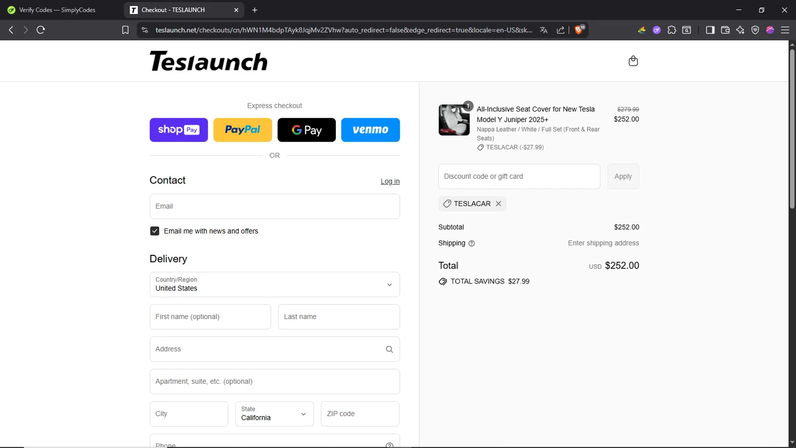
Task: Open the shopping bag cart icon
Action: (633, 61)
